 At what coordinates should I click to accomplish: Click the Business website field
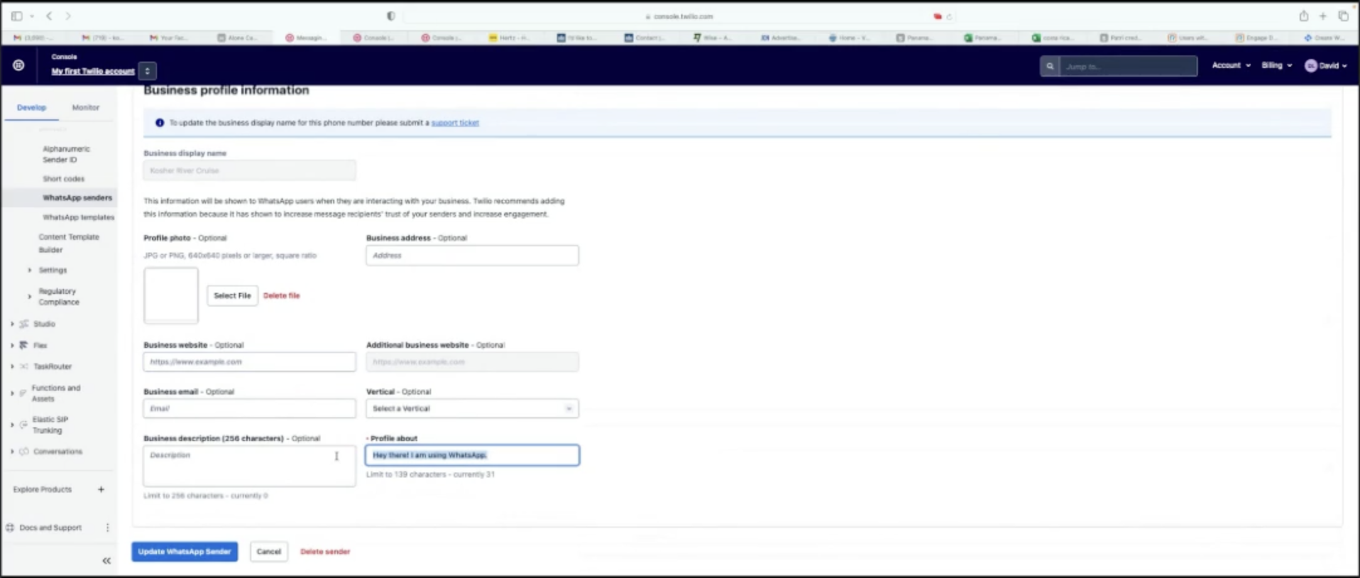tap(250, 362)
